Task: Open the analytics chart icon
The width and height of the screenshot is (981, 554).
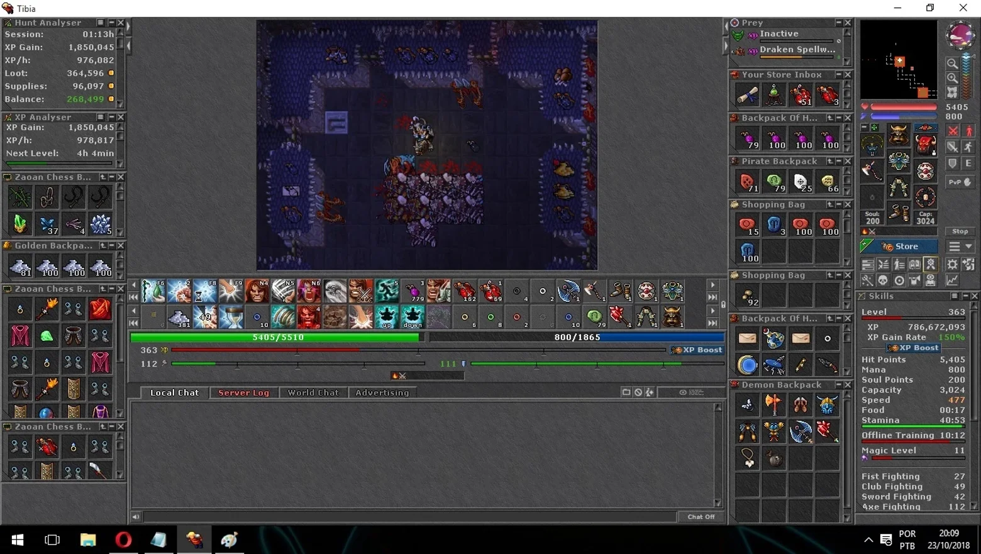Action: pyautogui.click(x=953, y=280)
